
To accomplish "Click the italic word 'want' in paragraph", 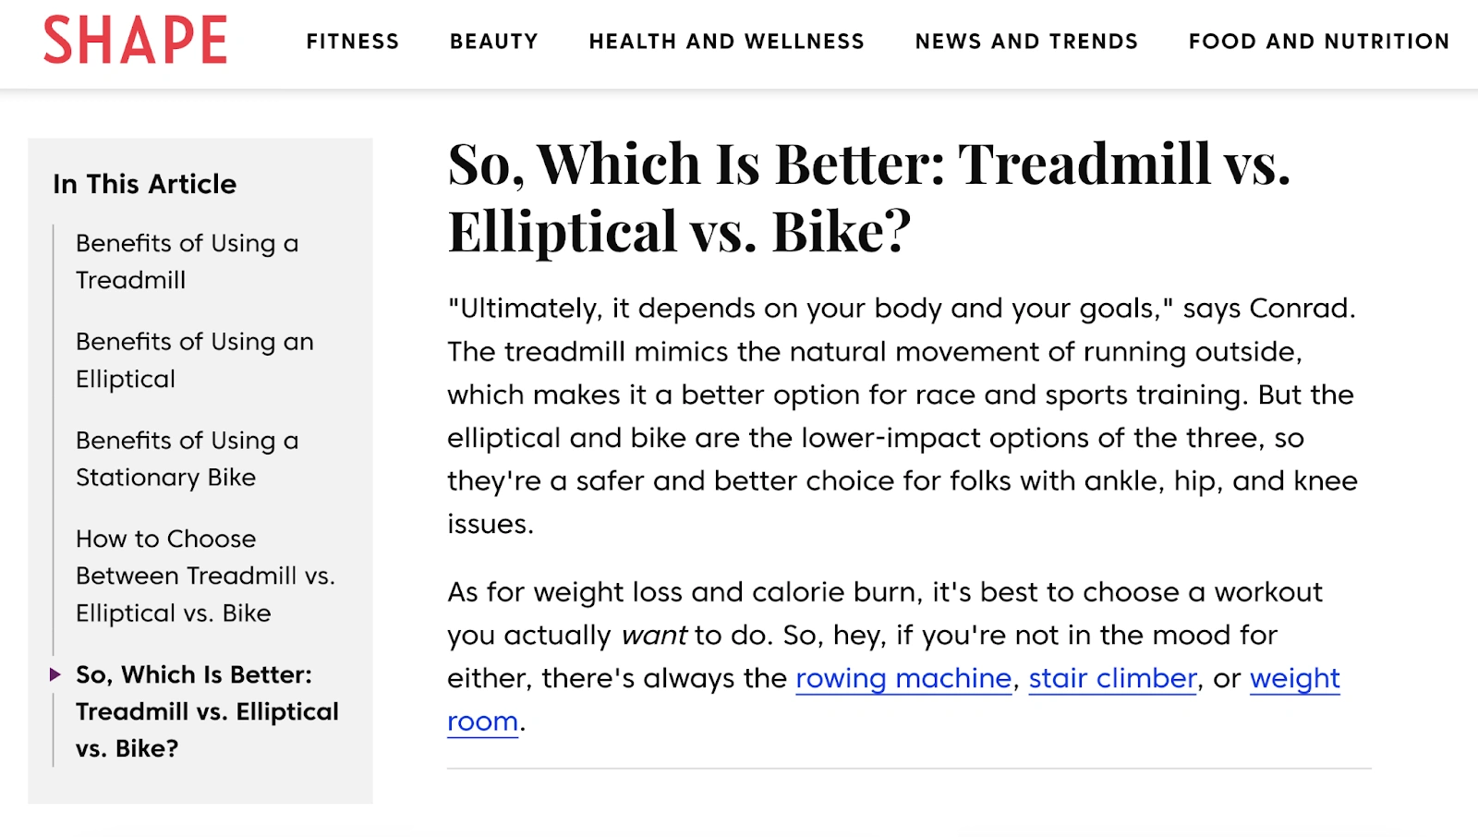I will point(654,636).
